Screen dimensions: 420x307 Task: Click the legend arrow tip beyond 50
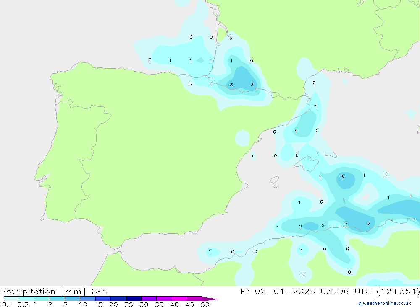tap(210, 299)
